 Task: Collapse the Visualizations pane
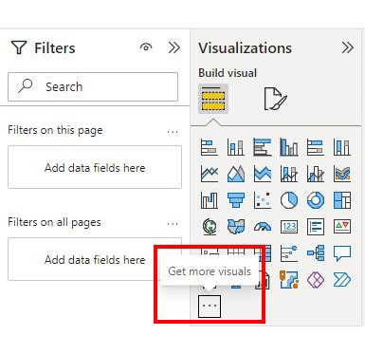(x=347, y=47)
